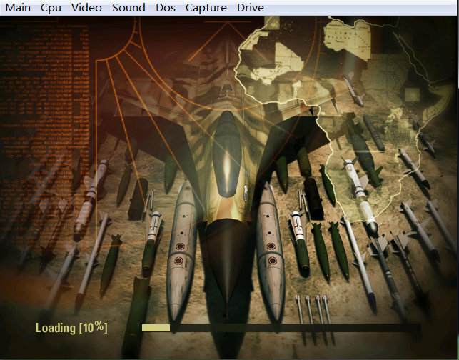Open the Sound menu
The width and height of the screenshot is (459, 360).
[x=128, y=8]
